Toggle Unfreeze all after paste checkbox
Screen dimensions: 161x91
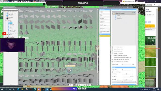tap(112, 53)
